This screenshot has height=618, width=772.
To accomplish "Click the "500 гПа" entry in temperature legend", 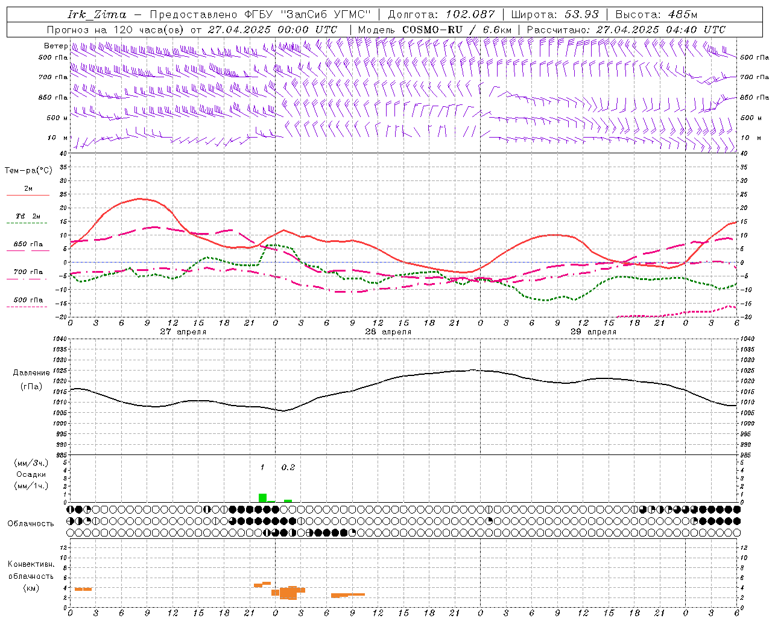I will [x=28, y=300].
